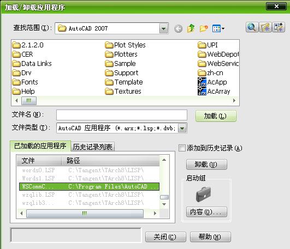Click the file browser scroll left arrow
Viewport: 290px width, 249px height.
(x=16, y=101)
